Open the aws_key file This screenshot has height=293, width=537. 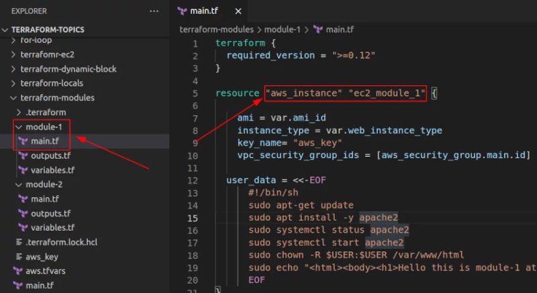[x=42, y=257]
